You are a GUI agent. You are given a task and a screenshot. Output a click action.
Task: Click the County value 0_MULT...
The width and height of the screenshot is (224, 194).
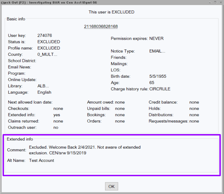click(x=47, y=55)
